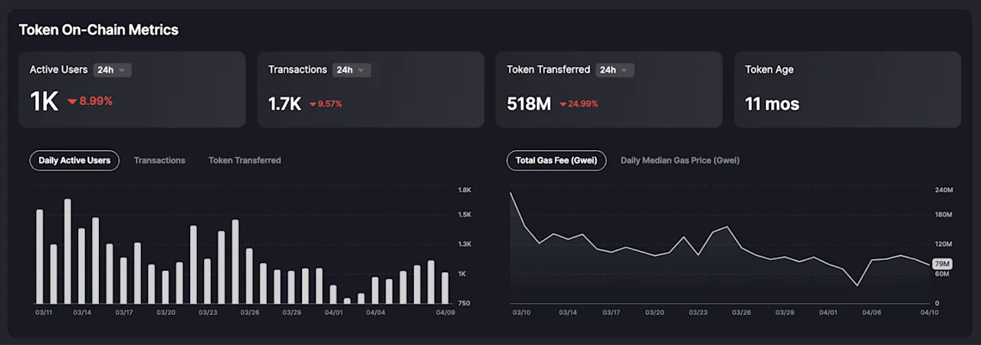Click the 8.99% change percentage
The height and width of the screenshot is (345, 981).
[96, 101]
